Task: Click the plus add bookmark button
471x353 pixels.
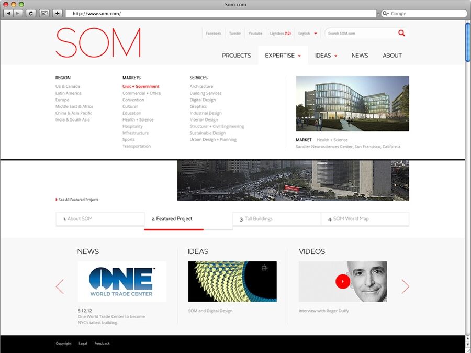Action: [57, 13]
